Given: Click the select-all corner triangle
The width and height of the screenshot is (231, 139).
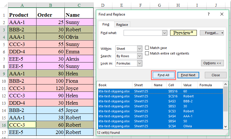Looking at the screenshot, I should click(6, 6).
